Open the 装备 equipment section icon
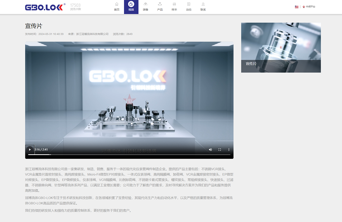This screenshot has width=342, height=222. pos(145,4)
